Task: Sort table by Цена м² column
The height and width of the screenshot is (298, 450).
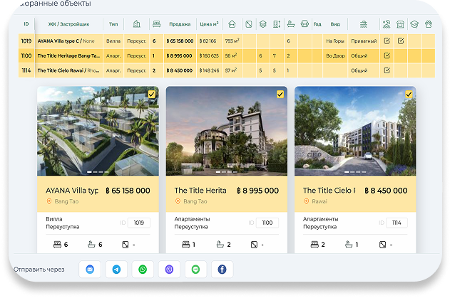Action: tap(209, 24)
